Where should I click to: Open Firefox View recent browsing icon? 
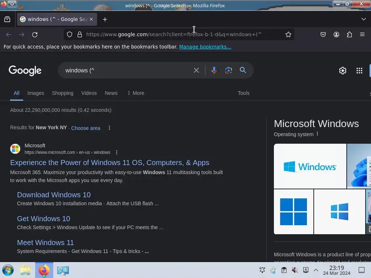7,20
